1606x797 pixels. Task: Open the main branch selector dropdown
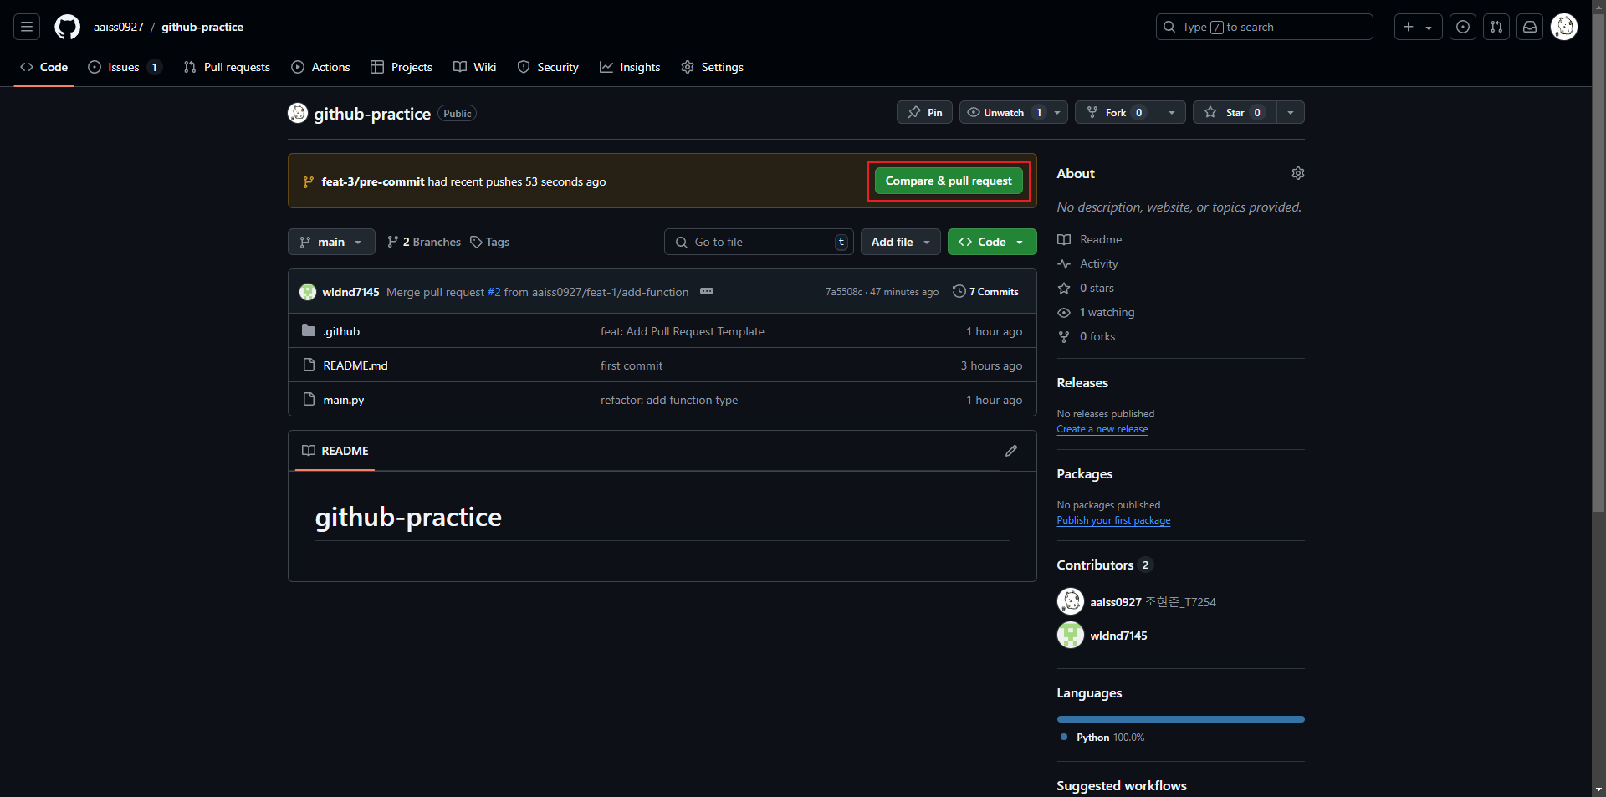pos(331,242)
